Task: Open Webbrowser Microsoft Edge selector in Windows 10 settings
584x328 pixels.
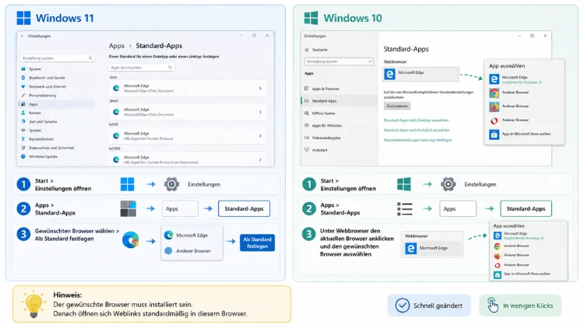Action: click(x=420, y=74)
